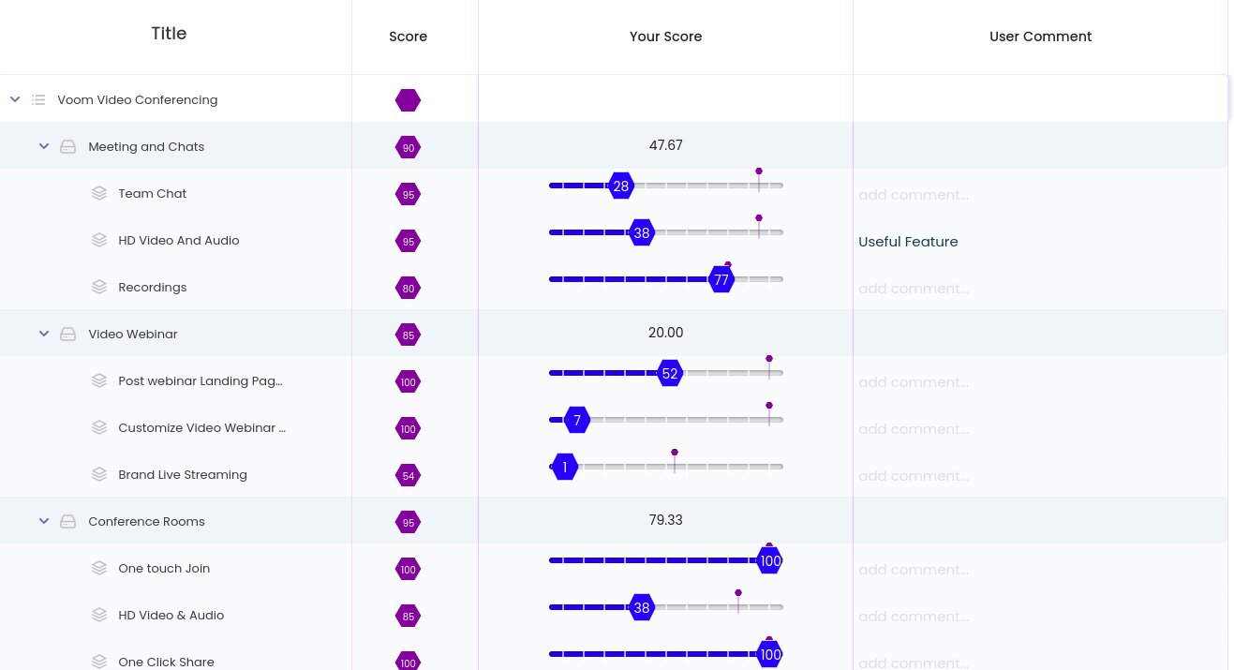Collapse the Meeting and Chats group
The width and height of the screenshot is (1234, 670).
point(44,146)
